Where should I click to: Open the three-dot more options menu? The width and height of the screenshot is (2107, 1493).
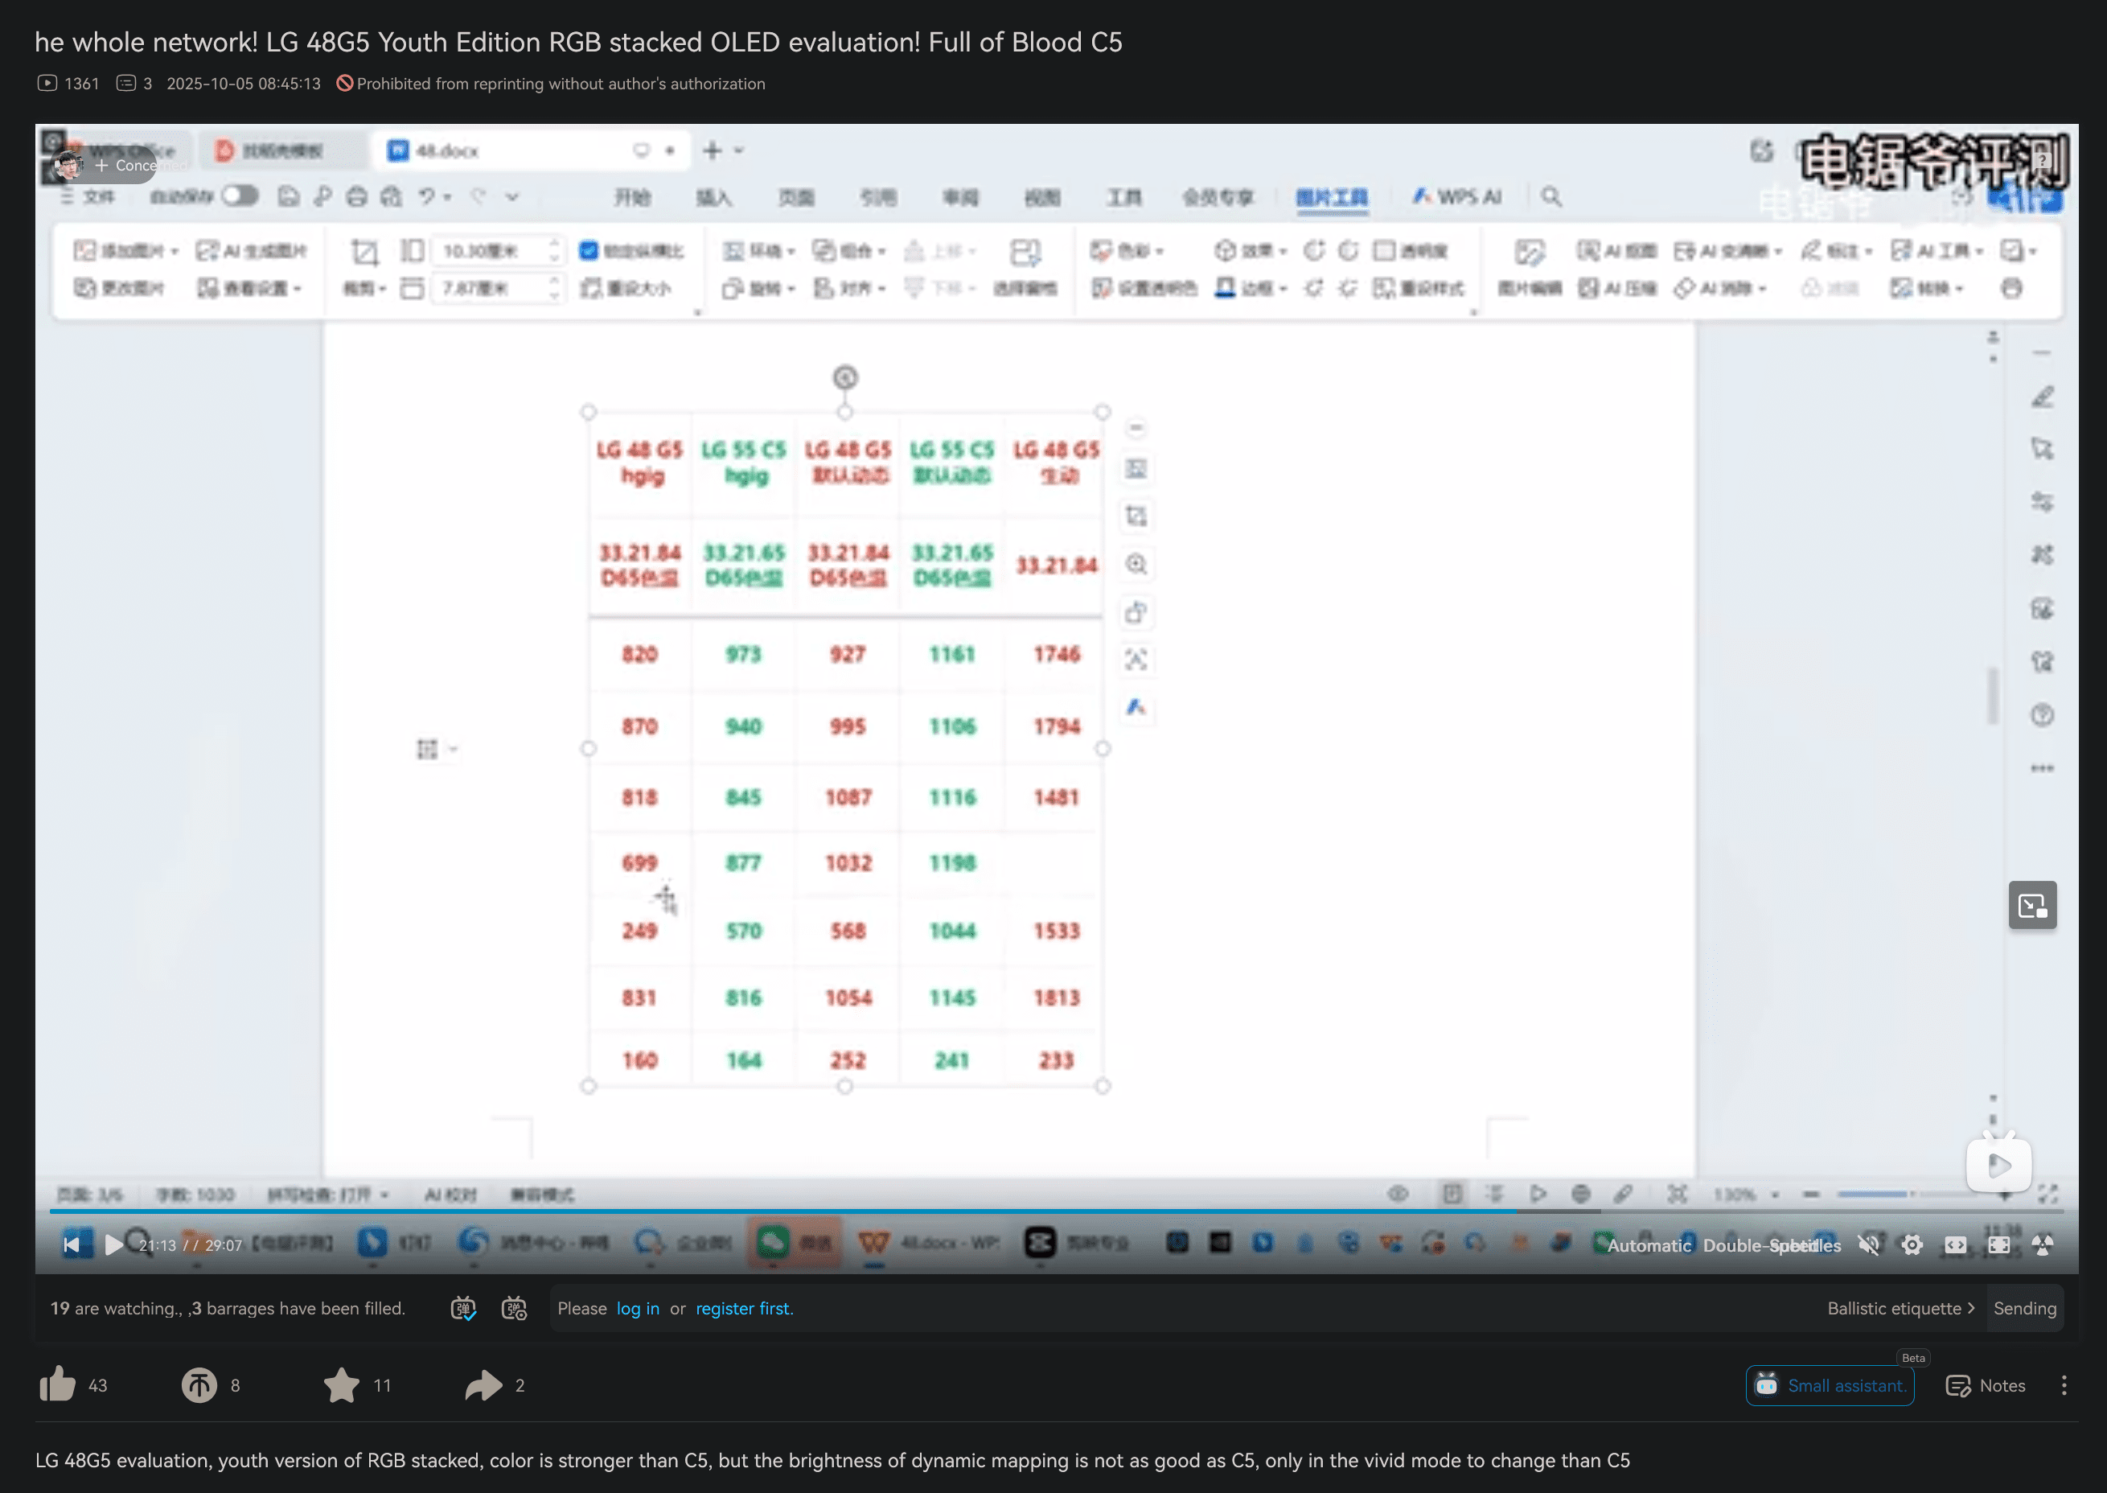(2064, 1384)
